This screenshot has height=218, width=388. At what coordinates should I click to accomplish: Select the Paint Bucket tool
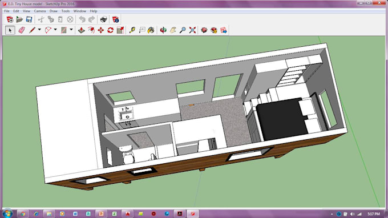pyautogui.click(x=151, y=30)
